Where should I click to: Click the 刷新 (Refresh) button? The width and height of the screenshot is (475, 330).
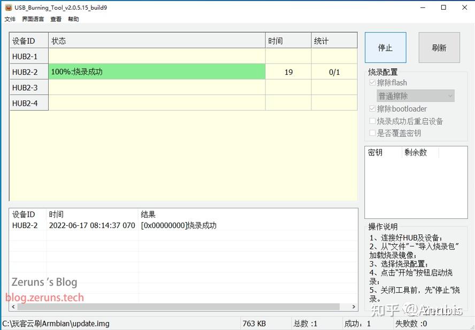(x=439, y=48)
